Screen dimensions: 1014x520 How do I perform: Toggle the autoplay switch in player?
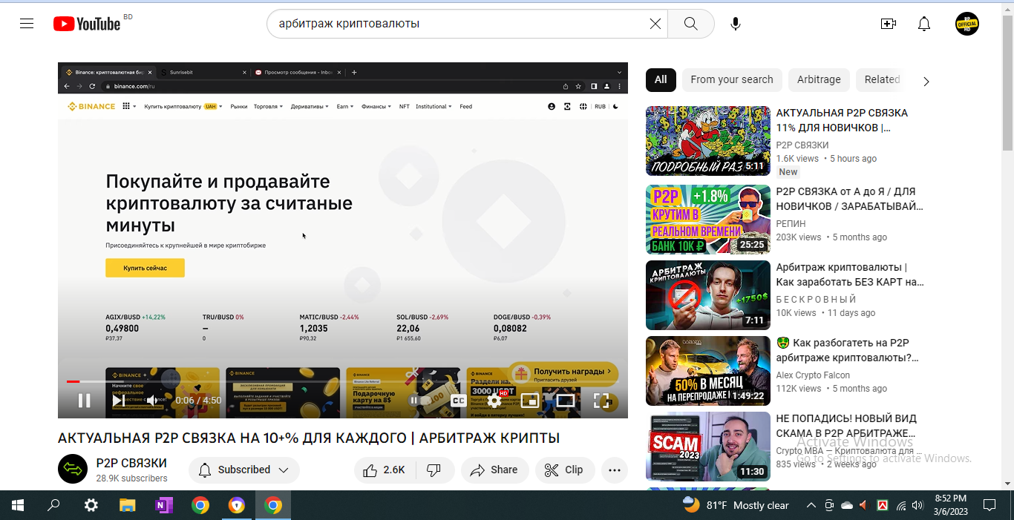[420, 401]
